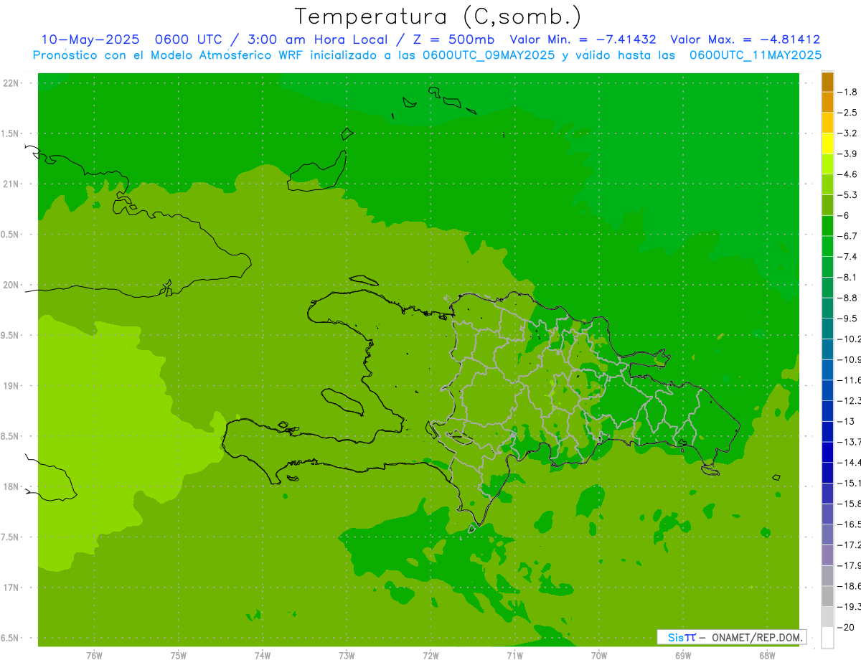Click the '-2.5' colorbar value label
The height and width of the screenshot is (665, 861).
847,113
